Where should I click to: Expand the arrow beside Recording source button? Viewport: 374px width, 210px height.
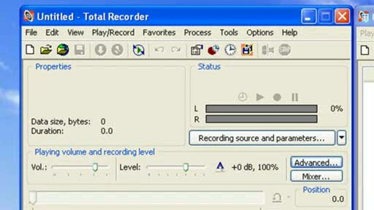point(342,138)
